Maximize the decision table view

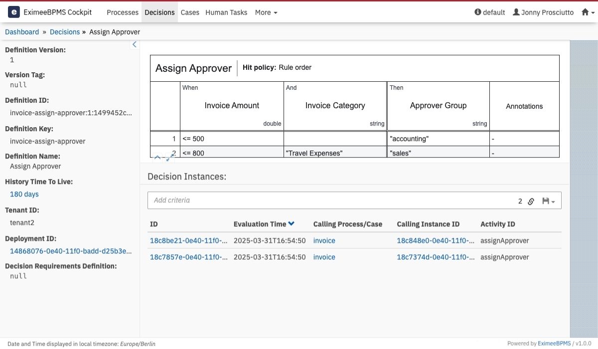(170, 158)
